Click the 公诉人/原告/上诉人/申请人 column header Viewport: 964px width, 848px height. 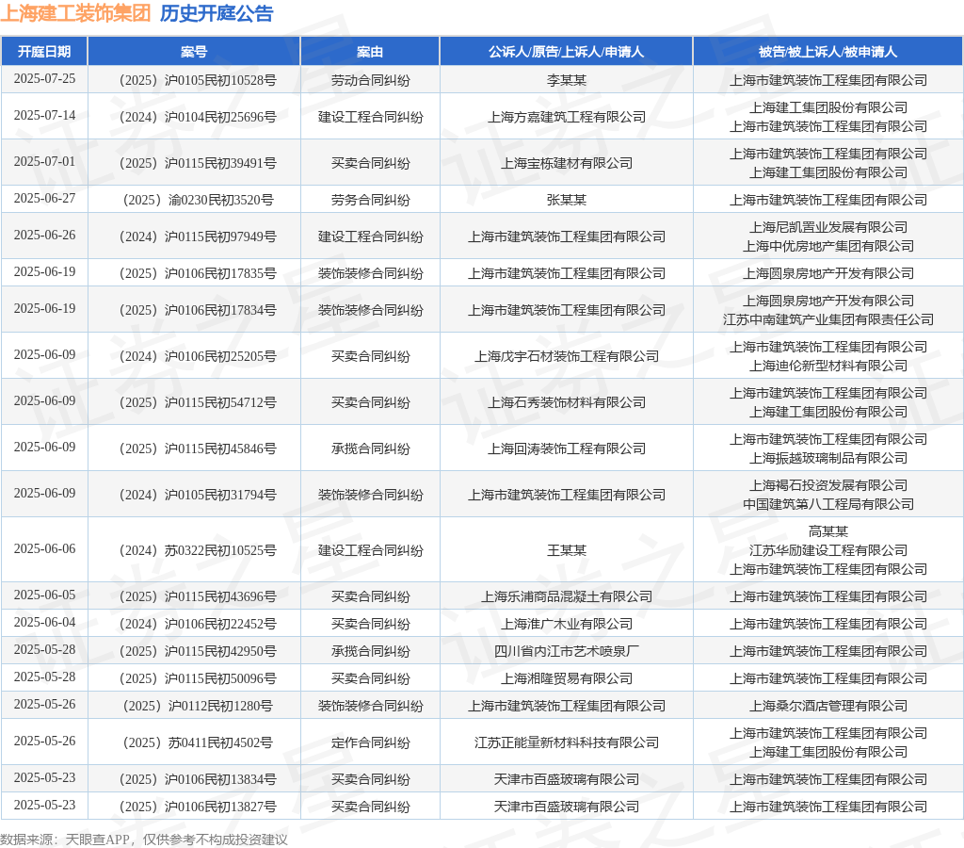(x=566, y=52)
